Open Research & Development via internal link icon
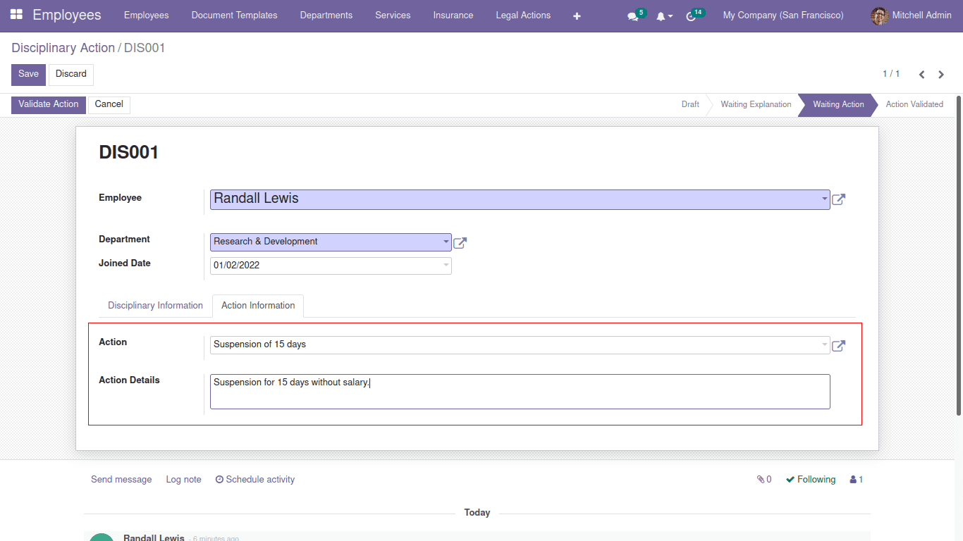Image resolution: width=963 pixels, height=541 pixels. 459,242
